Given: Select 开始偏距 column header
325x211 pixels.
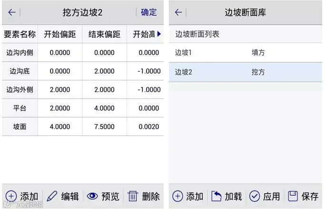Looking at the screenshot, I should point(60,34).
